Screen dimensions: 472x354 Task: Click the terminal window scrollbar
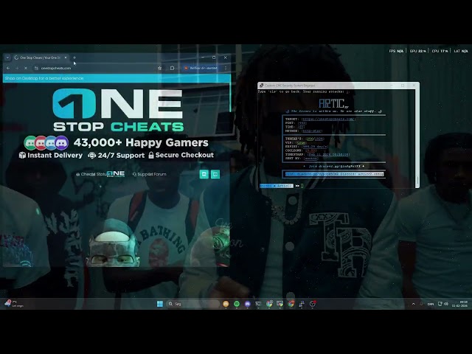[417, 138]
